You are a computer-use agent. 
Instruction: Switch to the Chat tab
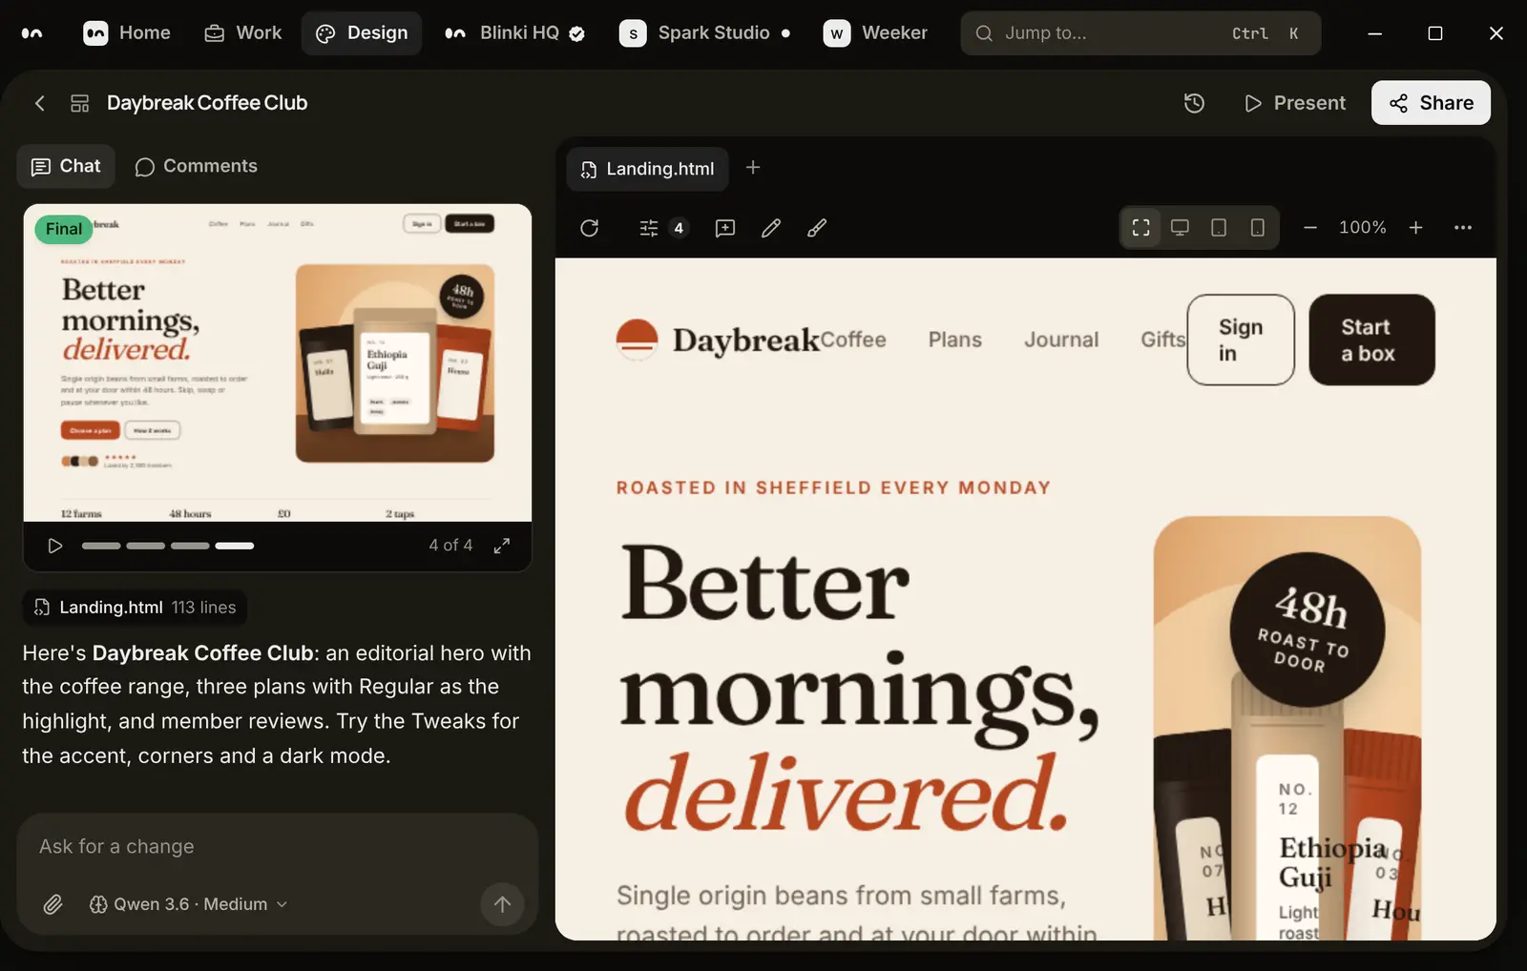click(x=66, y=167)
